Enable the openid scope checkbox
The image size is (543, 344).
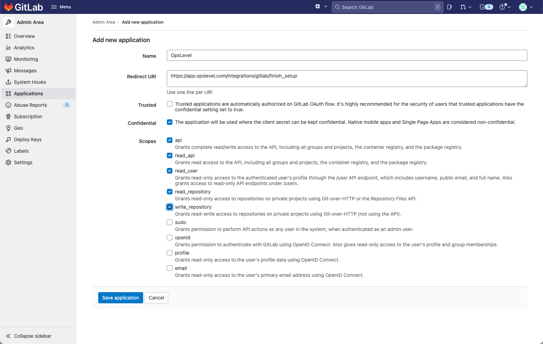[x=170, y=238]
